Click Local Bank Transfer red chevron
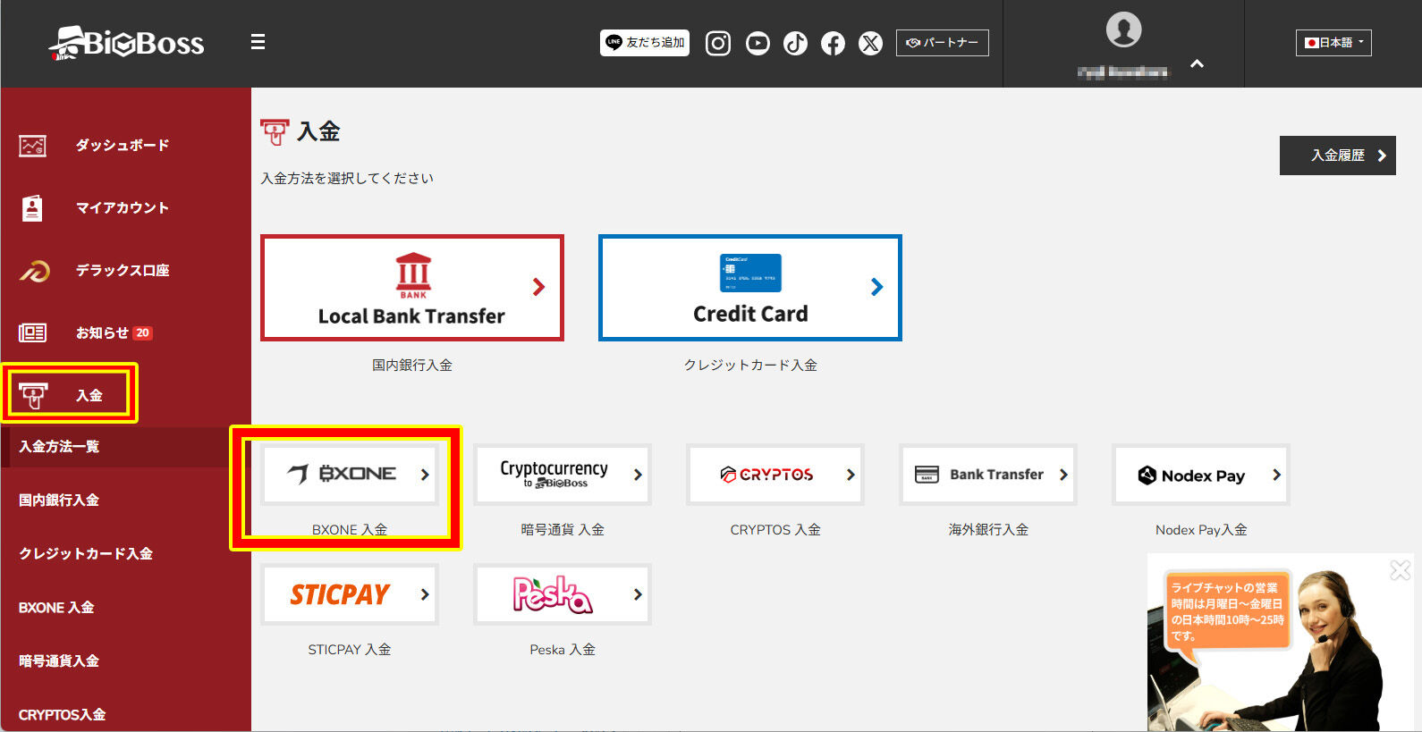Viewport: 1422px width, 732px height. pyautogui.click(x=538, y=287)
